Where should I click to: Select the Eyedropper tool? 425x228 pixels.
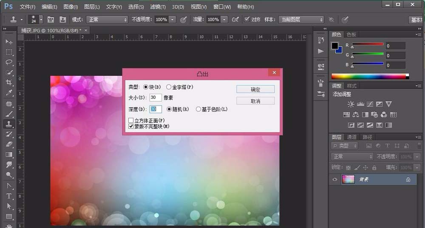pyautogui.click(x=8, y=93)
